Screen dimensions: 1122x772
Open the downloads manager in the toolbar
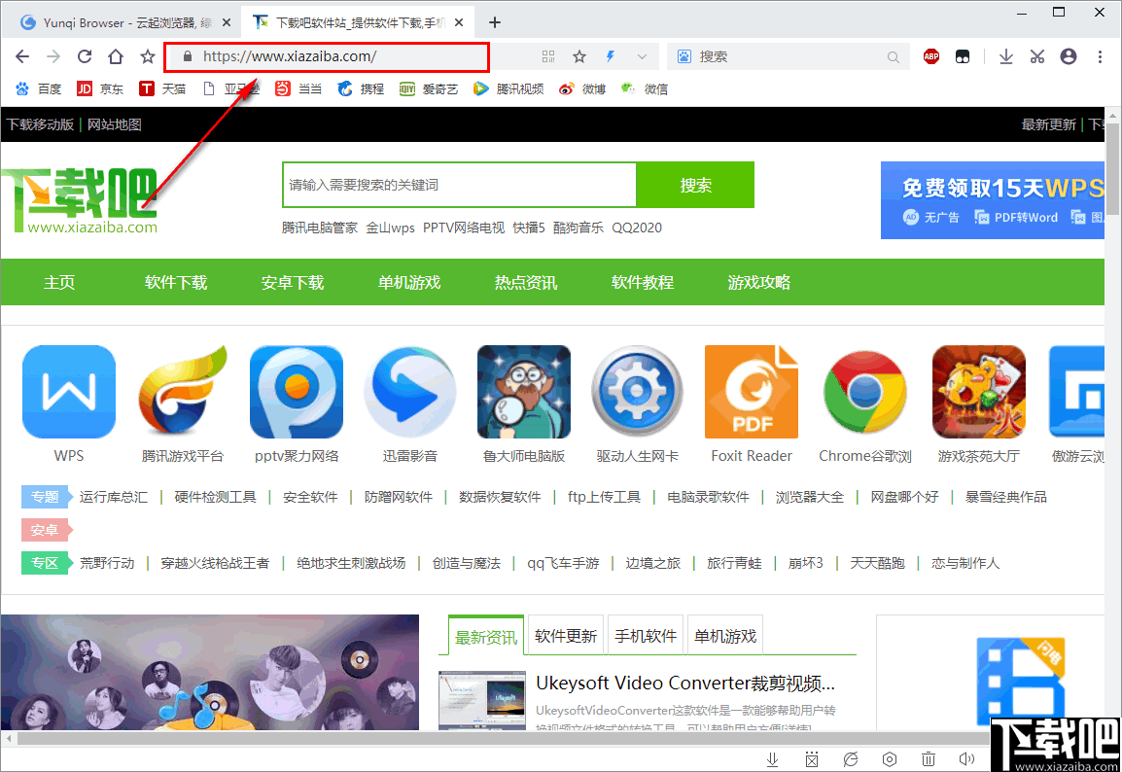pyautogui.click(x=1005, y=56)
